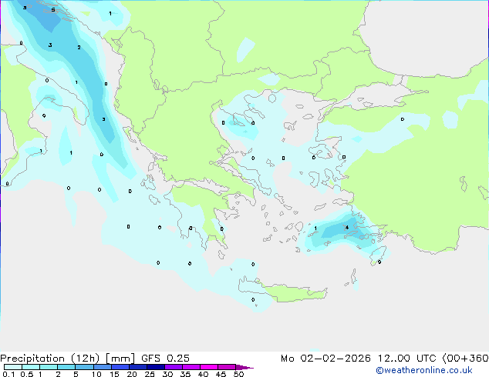Click the "Precipitation (12h)" title text
This screenshot has height=377, width=489.
50,359
